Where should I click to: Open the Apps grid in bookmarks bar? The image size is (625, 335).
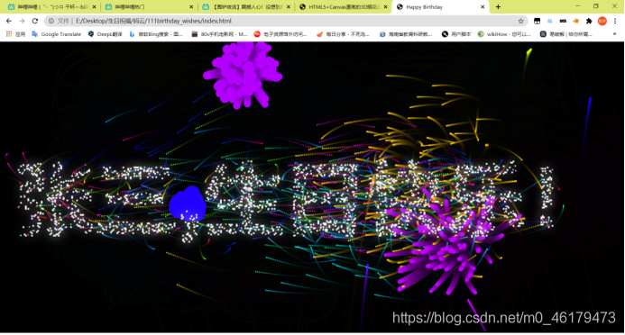click(15, 34)
